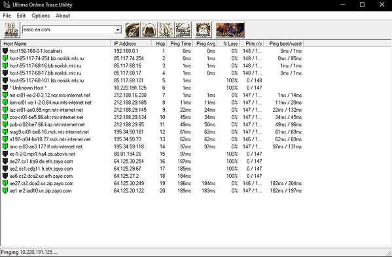
Task: Click the fourth sepia toolbar icon after the mouth
Action: [183, 30]
